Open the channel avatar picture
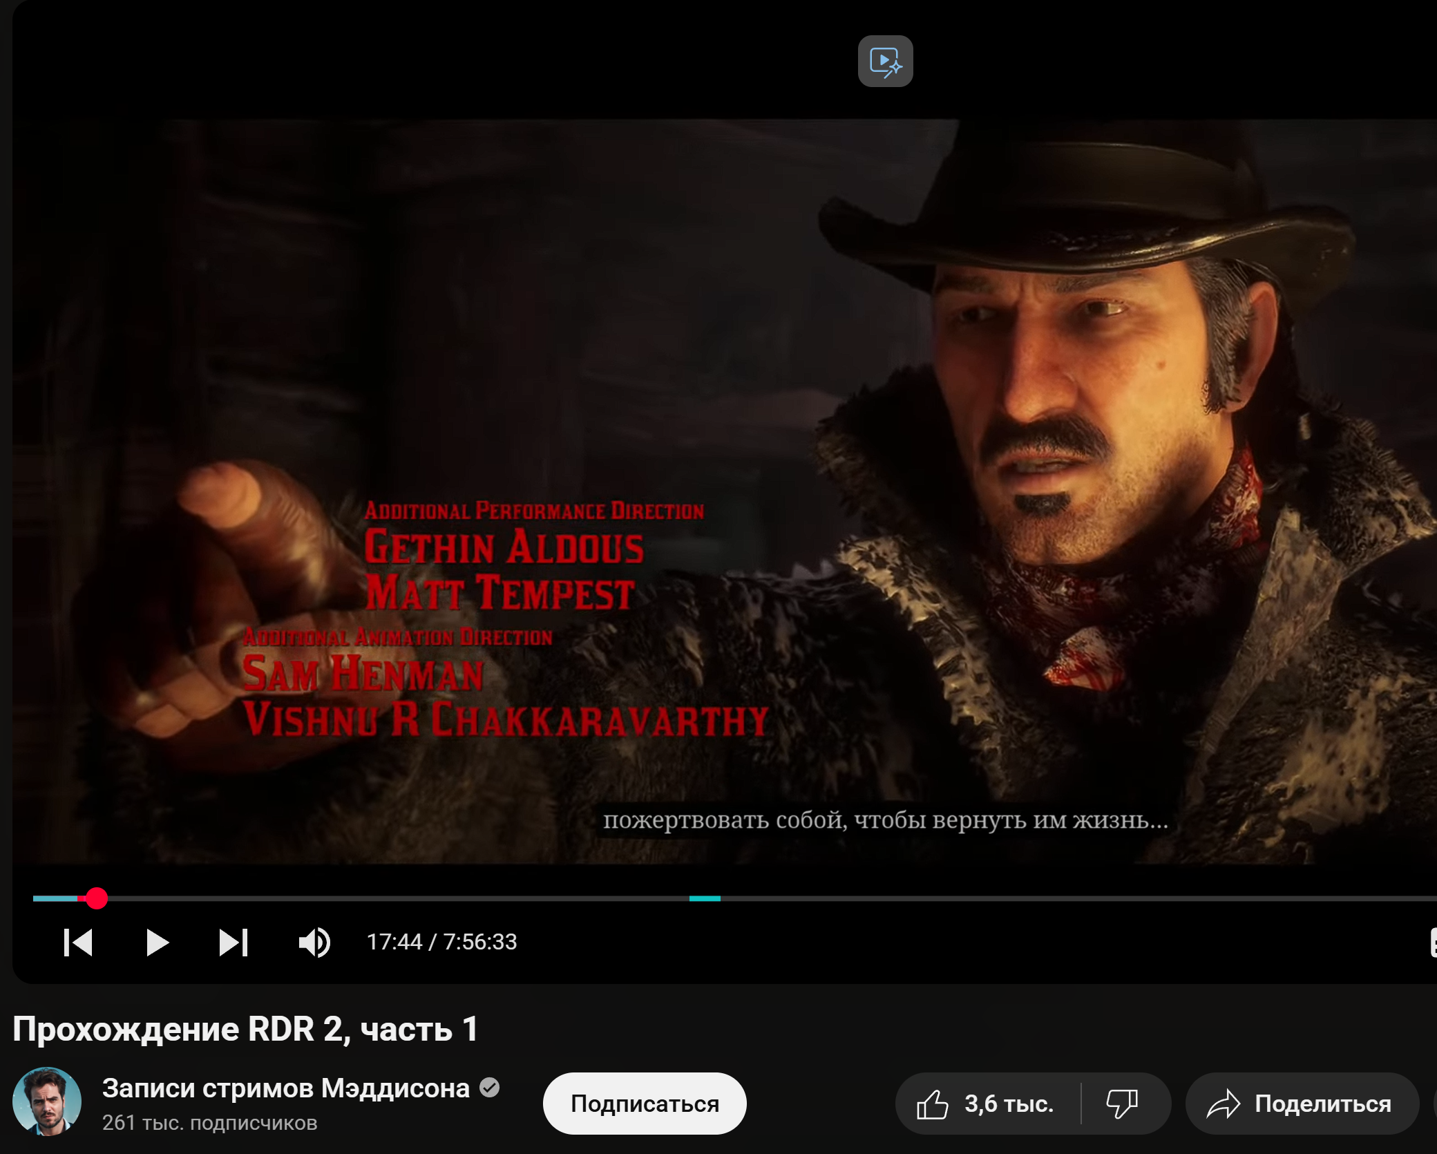The width and height of the screenshot is (1437, 1154). [x=47, y=1101]
